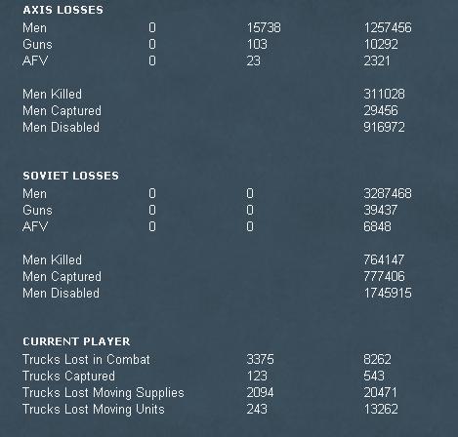Click Soviet Guns total 39437
Viewport: 458px width, 437px height.
[x=381, y=210]
